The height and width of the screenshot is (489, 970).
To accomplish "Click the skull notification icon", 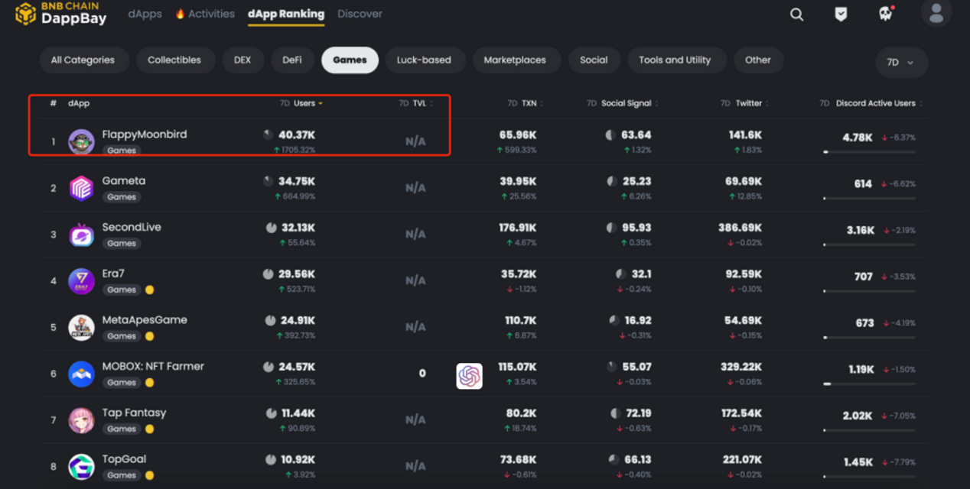I will tap(885, 15).
